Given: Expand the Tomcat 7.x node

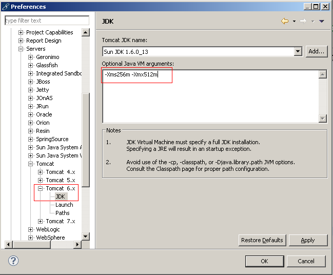Looking at the screenshot, I should [41, 221].
